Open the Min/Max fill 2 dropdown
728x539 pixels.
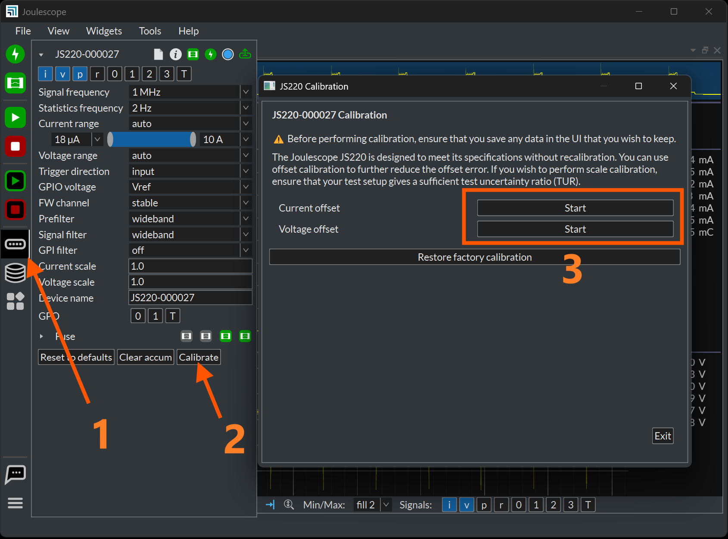(373, 505)
